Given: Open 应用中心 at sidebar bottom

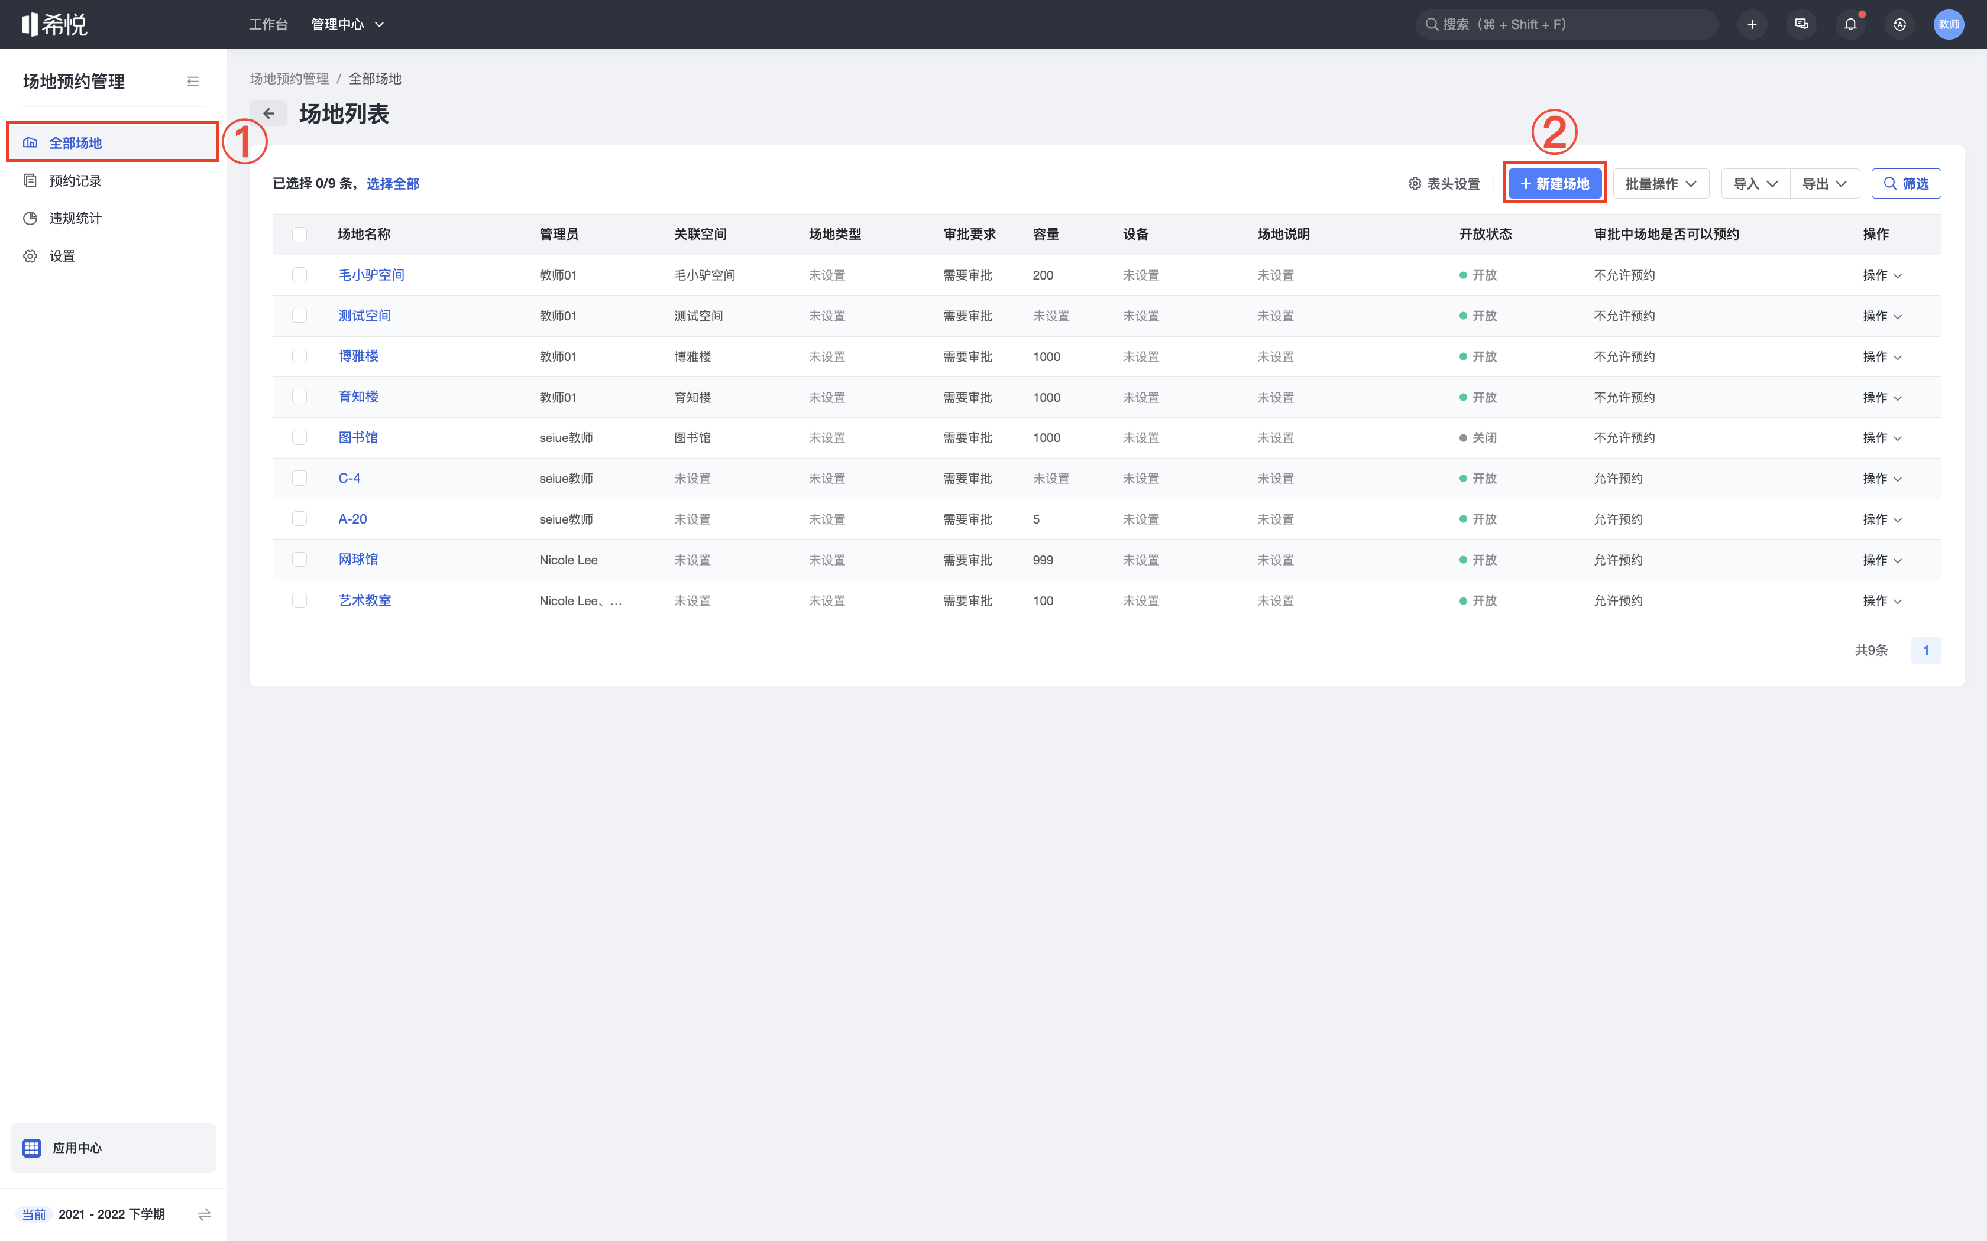Looking at the screenshot, I should [114, 1148].
